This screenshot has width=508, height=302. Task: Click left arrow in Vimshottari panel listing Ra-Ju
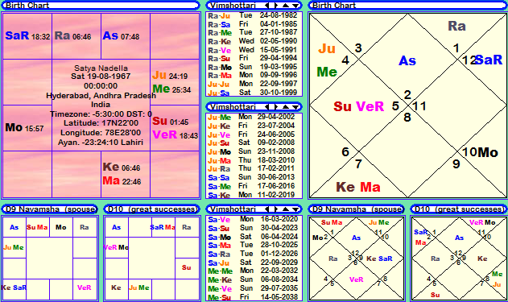(x=267, y=6)
